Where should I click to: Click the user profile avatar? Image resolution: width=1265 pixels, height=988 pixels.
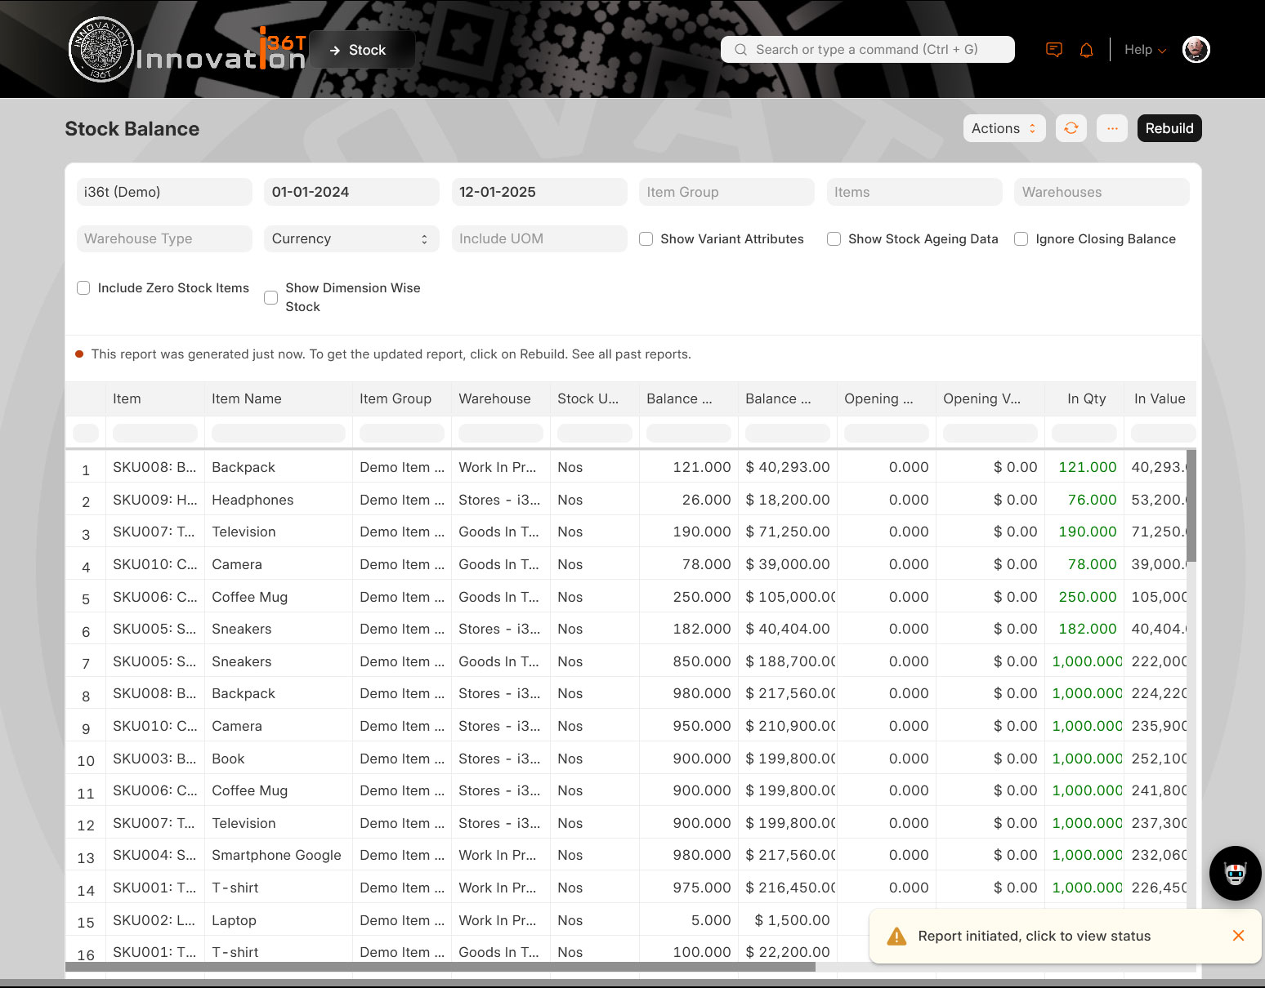[1196, 50]
